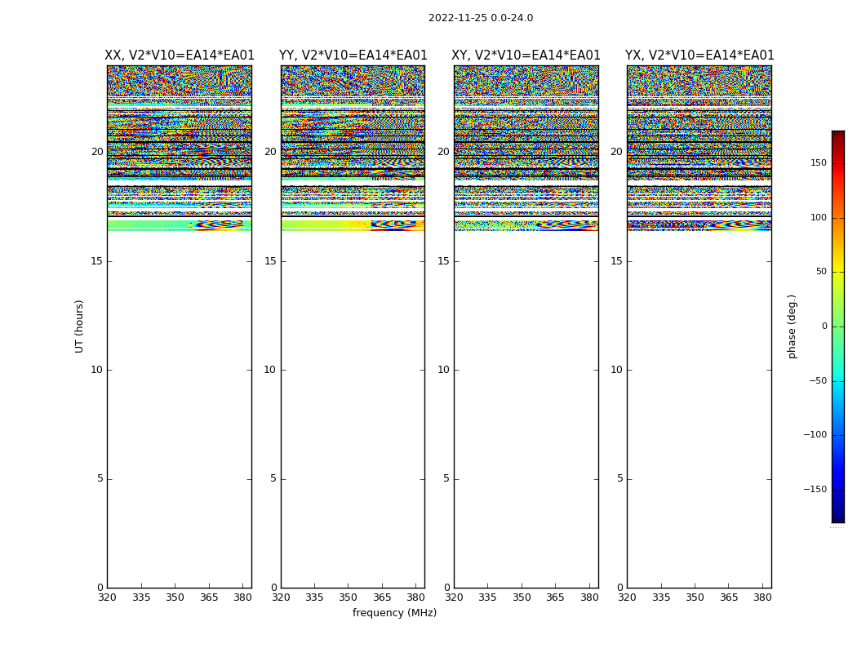
Task: Click the "phase (deg.)" colorbar label
Action: coord(792,326)
